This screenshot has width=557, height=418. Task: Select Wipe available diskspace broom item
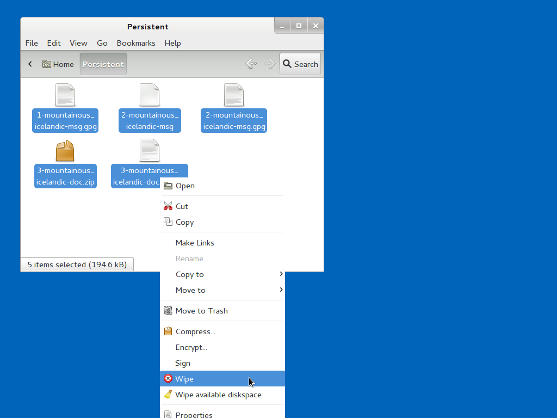(x=218, y=395)
